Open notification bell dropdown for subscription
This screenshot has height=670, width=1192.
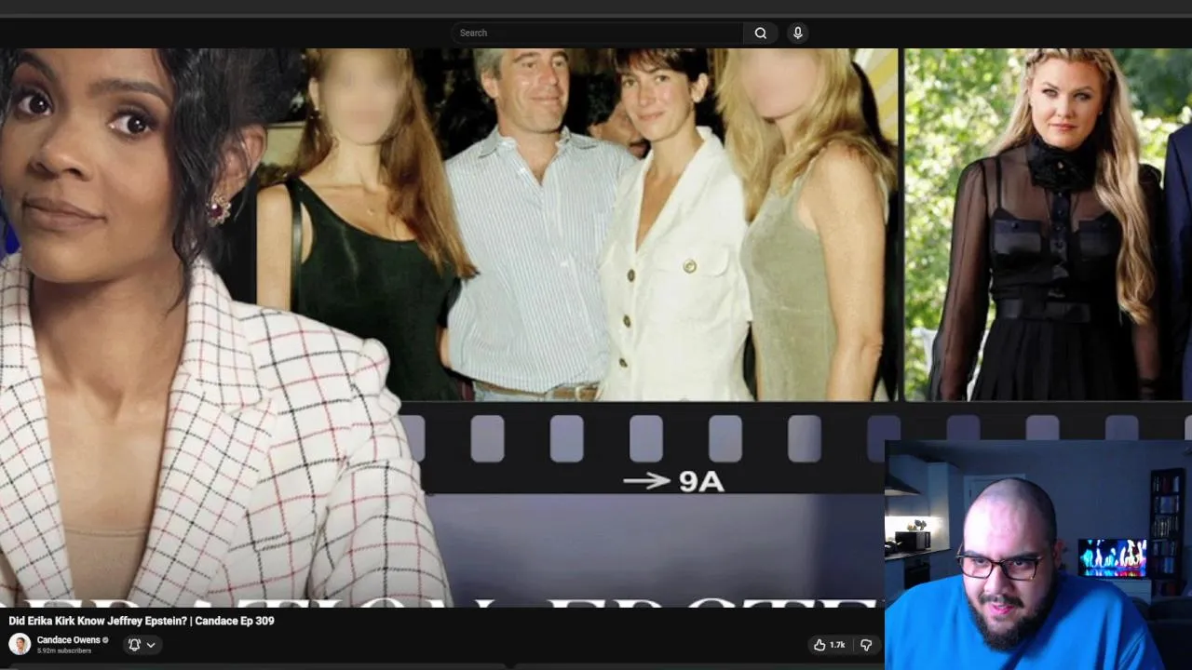click(142, 645)
